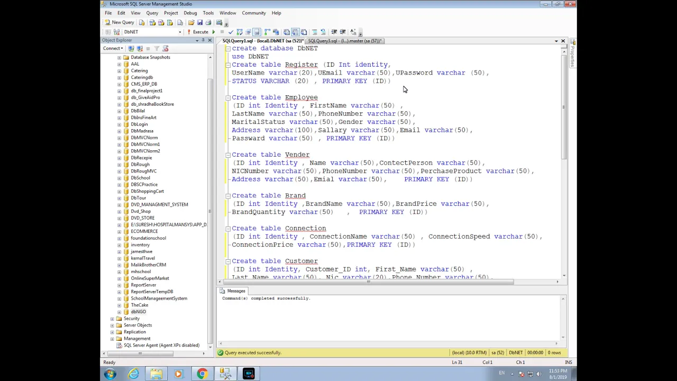677x381 pixels.
Task: Close the active query tab
Action: 563,41
